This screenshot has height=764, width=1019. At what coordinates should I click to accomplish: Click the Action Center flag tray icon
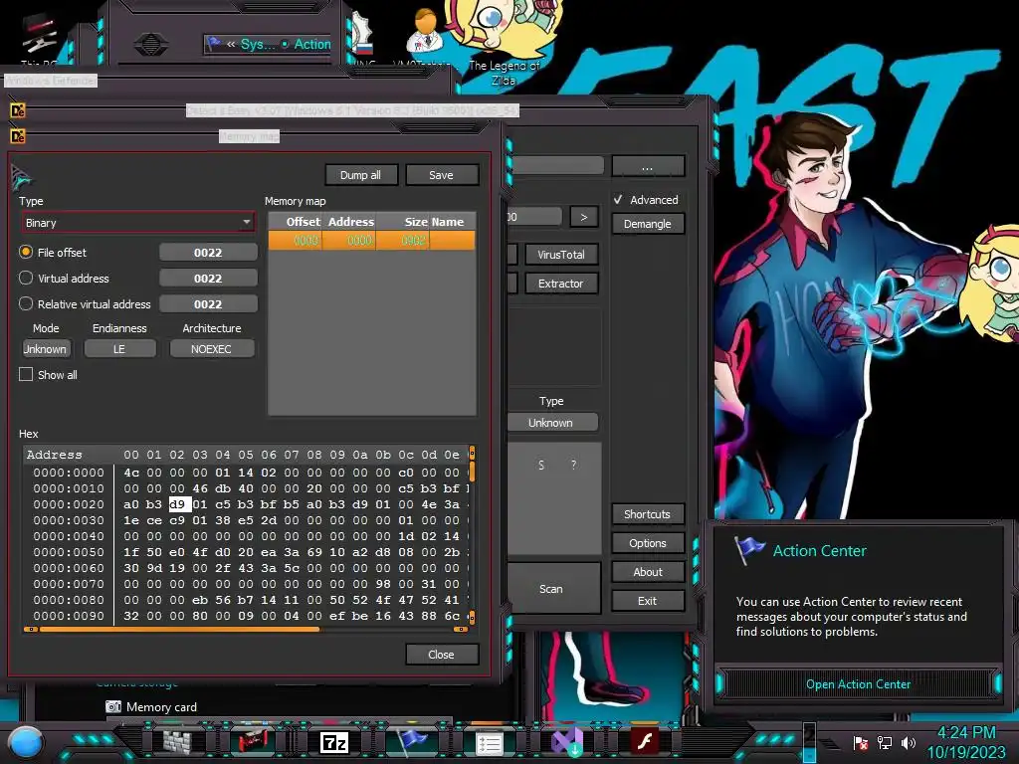[x=861, y=743]
